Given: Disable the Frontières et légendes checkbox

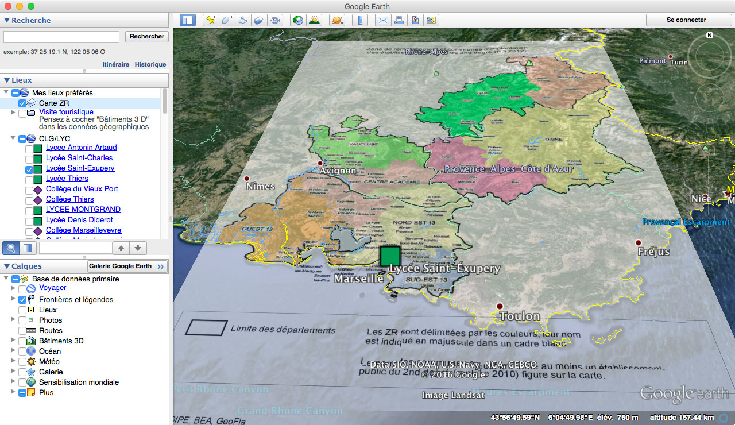Looking at the screenshot, I should (22, 300).
